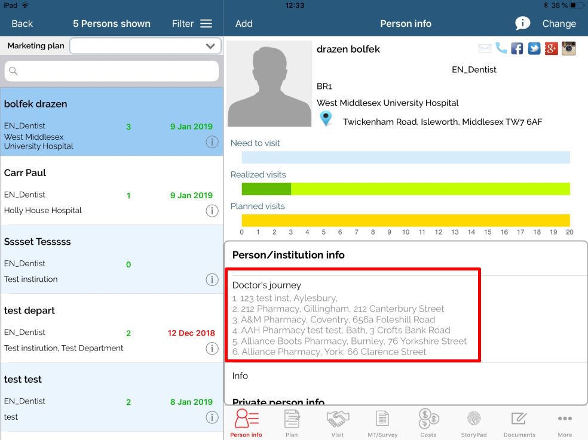The image size is (588, 440).
Task: Tap the map location pin icon
Action: [x=326, y=118]
